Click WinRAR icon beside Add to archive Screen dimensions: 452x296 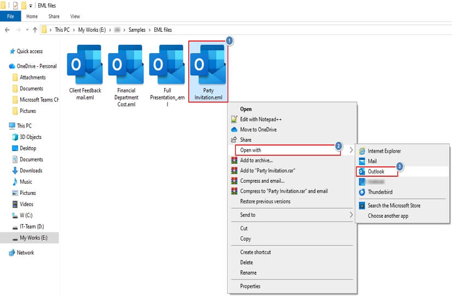pyautogui.click(x=234, y=160)
